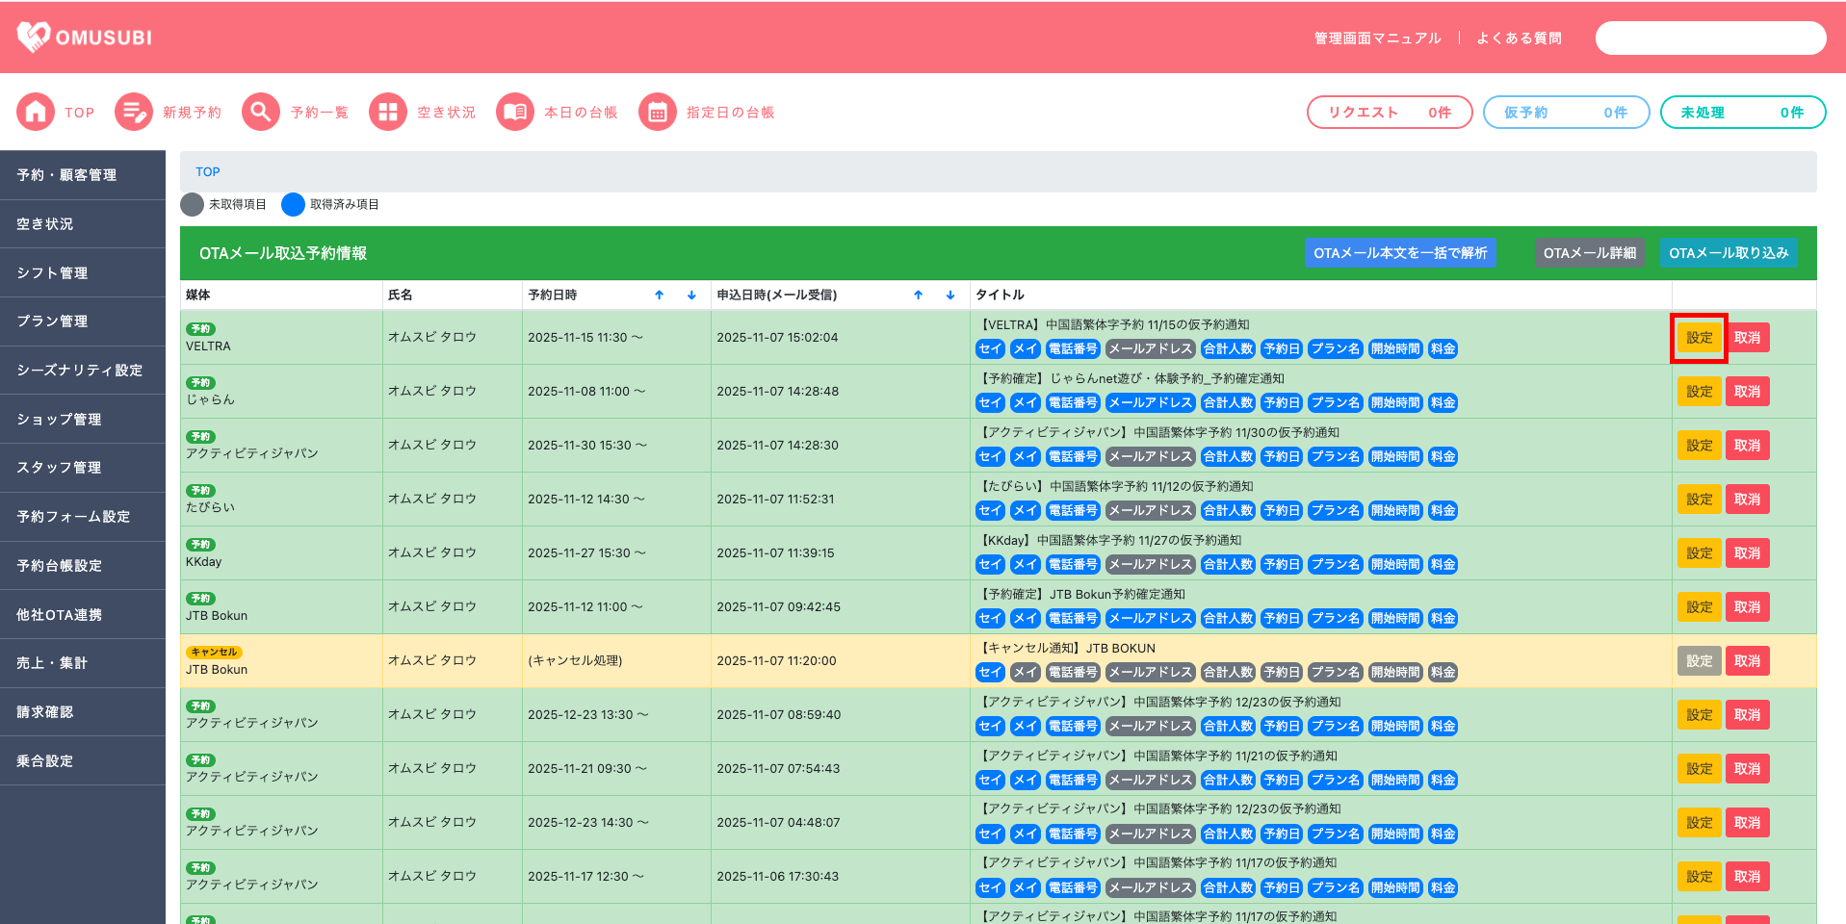Image resolution: width=1846 pixels, height=924 pixels.
Task: Click 設定 for the VELTRA reservation row
Action: (1699, 338)
